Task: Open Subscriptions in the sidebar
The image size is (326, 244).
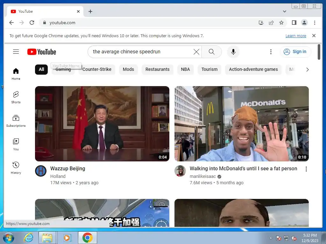Action: 16,121
